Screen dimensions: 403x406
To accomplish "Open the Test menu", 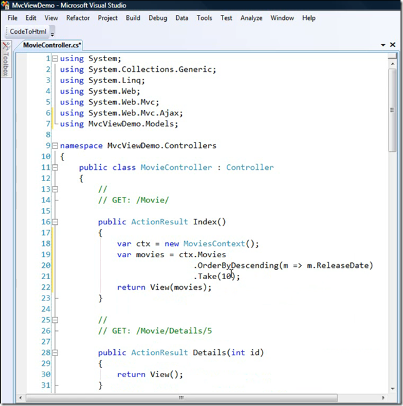I will (226, 18).
